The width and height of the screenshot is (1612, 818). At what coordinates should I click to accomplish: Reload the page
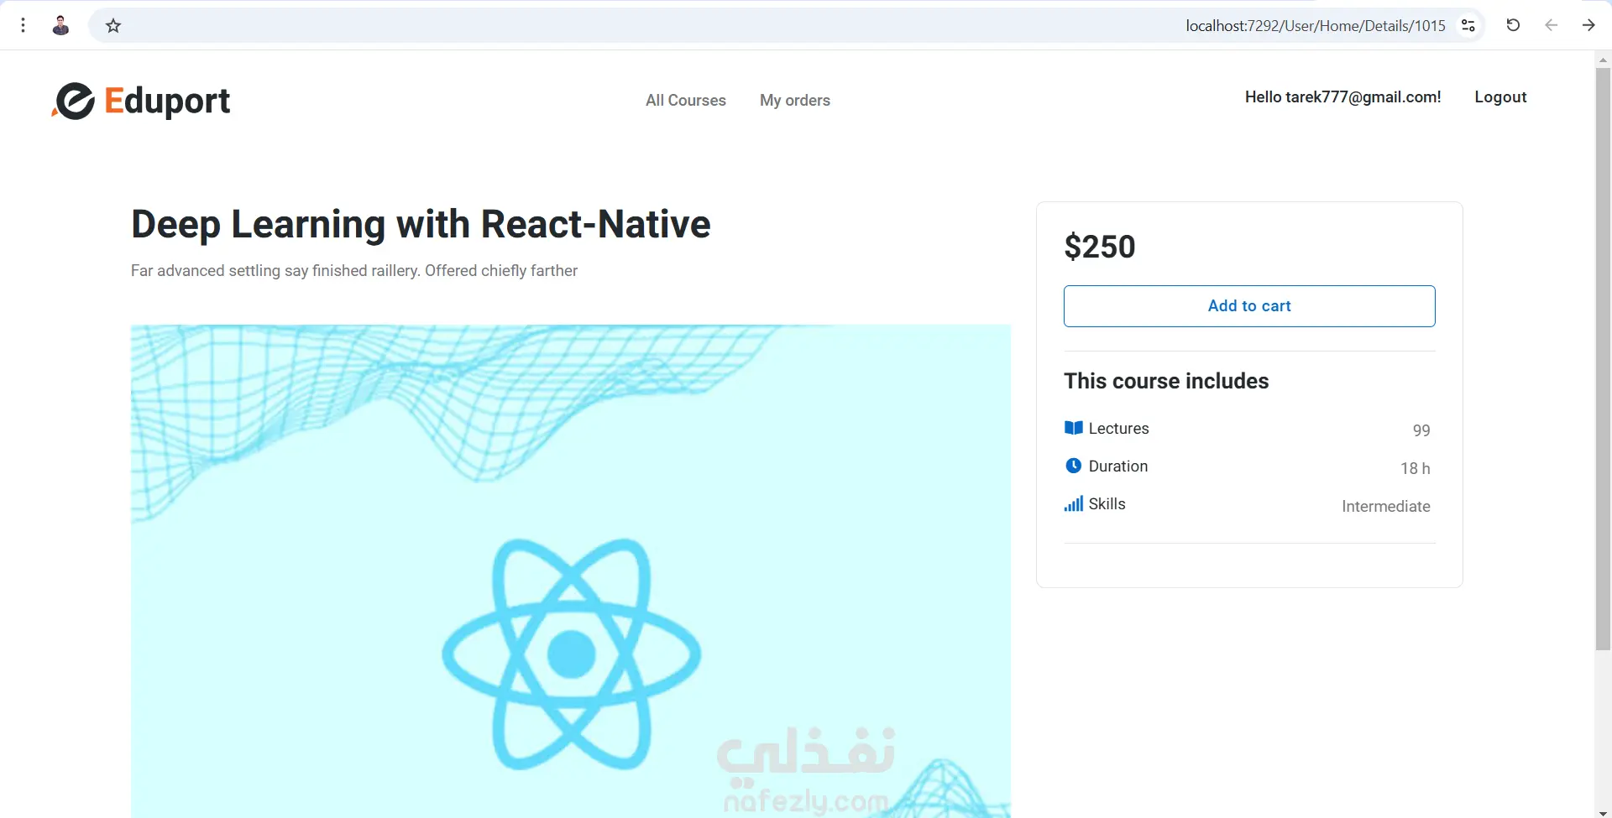1513,25
